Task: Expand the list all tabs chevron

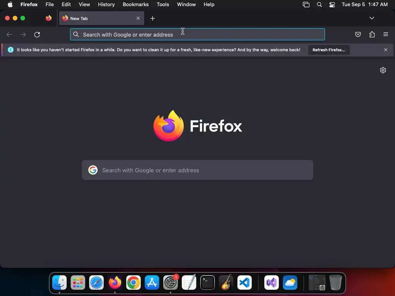Action: (372, 18)
